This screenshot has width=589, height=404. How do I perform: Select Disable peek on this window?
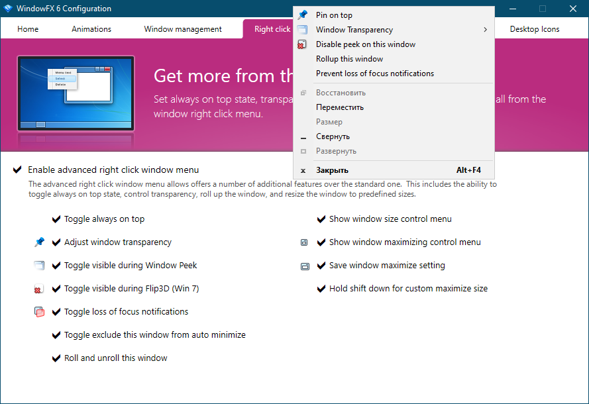click(394, 44)
